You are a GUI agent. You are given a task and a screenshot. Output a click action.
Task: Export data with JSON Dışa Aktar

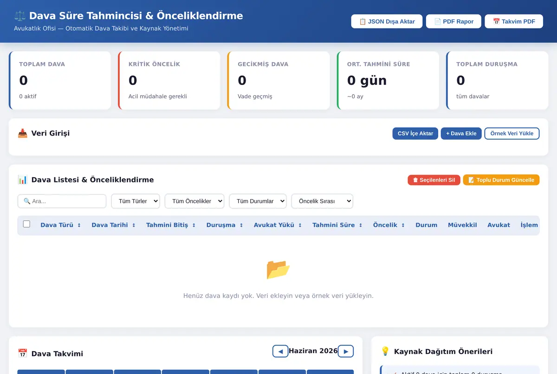click(387, 21)
